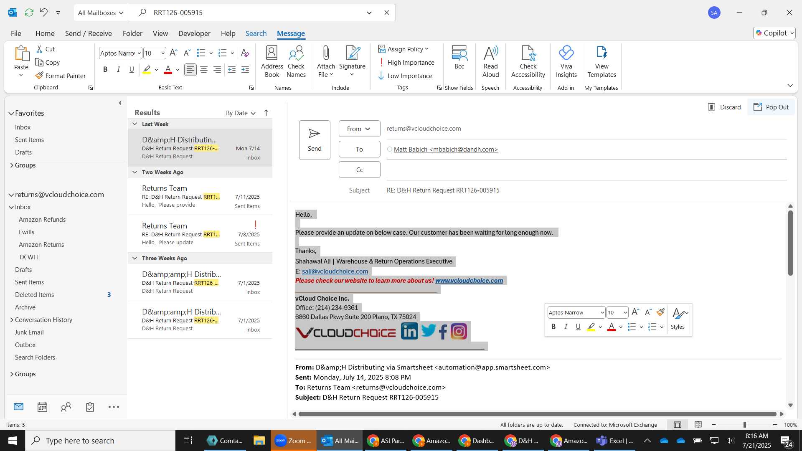Click the Format Painter brush

tap(61, 76)
